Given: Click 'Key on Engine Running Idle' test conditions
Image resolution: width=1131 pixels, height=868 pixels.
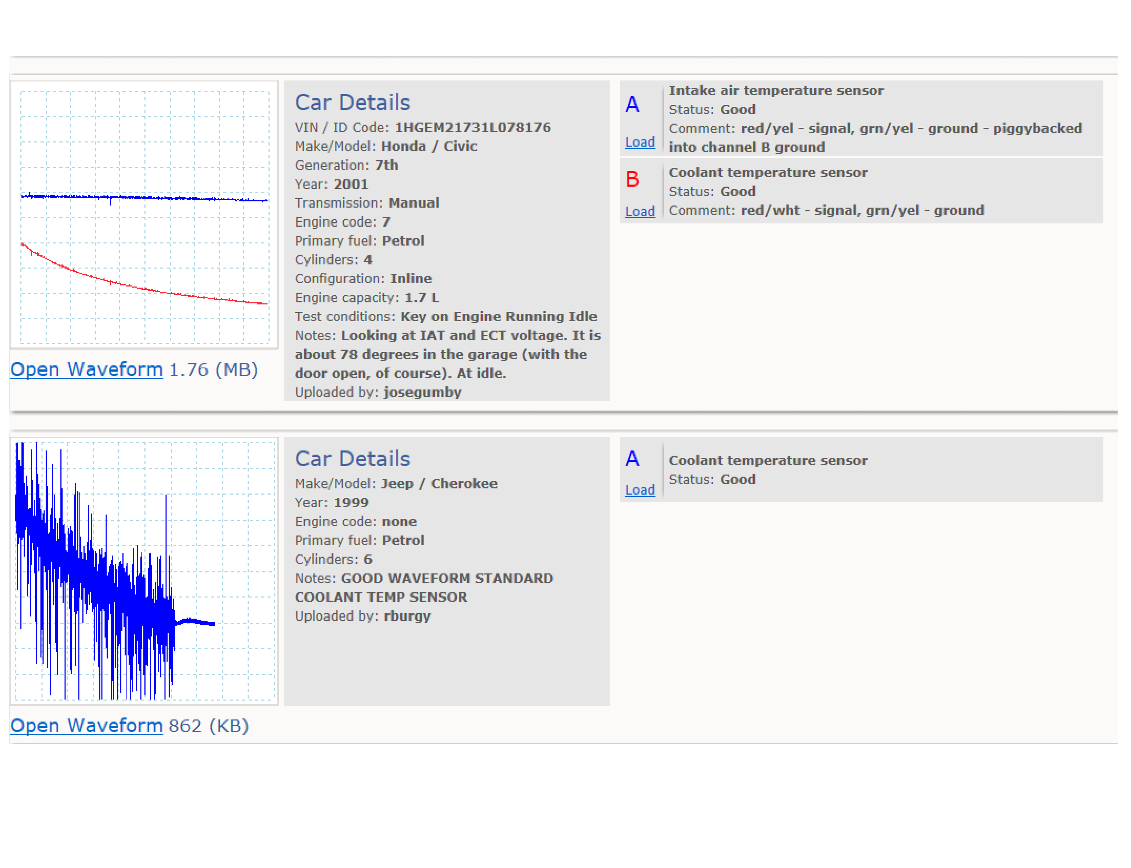Looking at the screenshot, I should 499,316.
